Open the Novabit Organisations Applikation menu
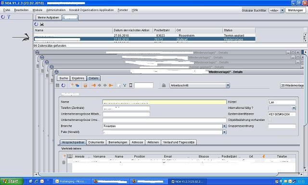 (x=91, y=10)
